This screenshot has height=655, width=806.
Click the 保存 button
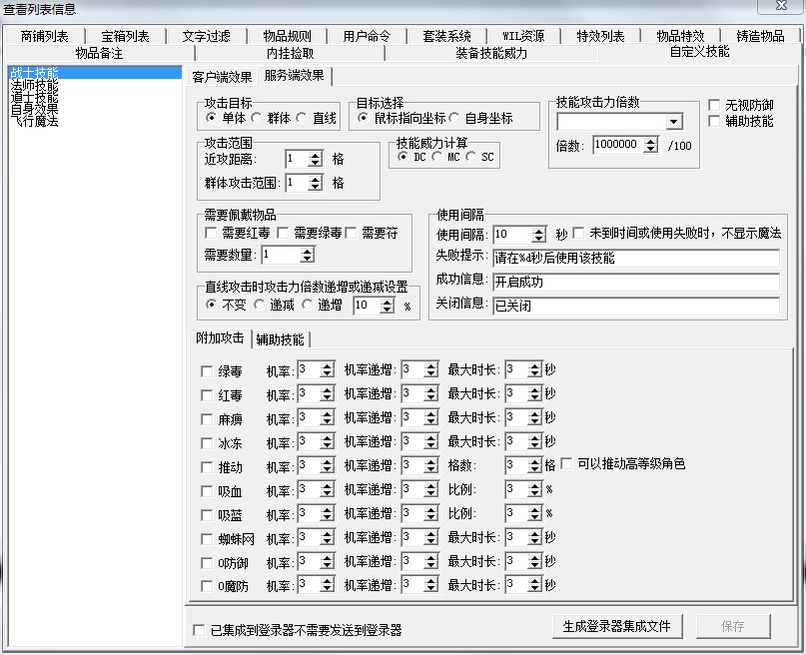click(x=732, y=626)
